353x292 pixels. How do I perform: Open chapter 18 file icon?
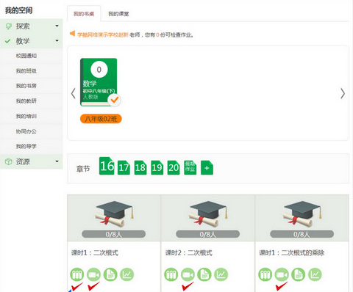tap(140, 167)
